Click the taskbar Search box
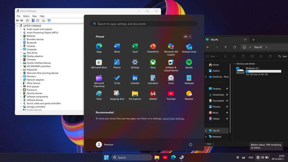 click(x=132, y=157)
